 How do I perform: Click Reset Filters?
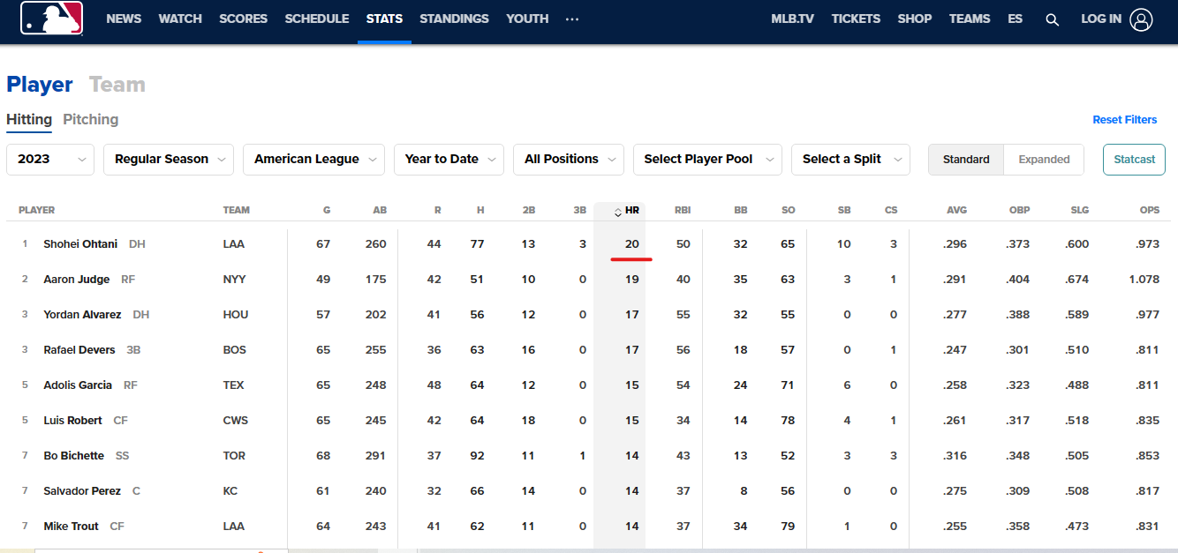point(1124,120)
